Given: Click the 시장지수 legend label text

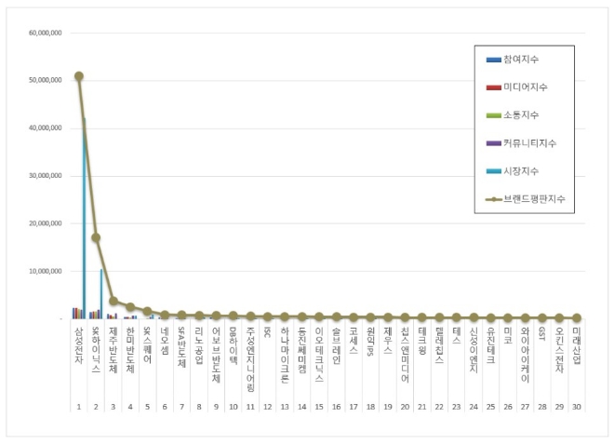Looking at the screenshot, I should tap(521, 171).
